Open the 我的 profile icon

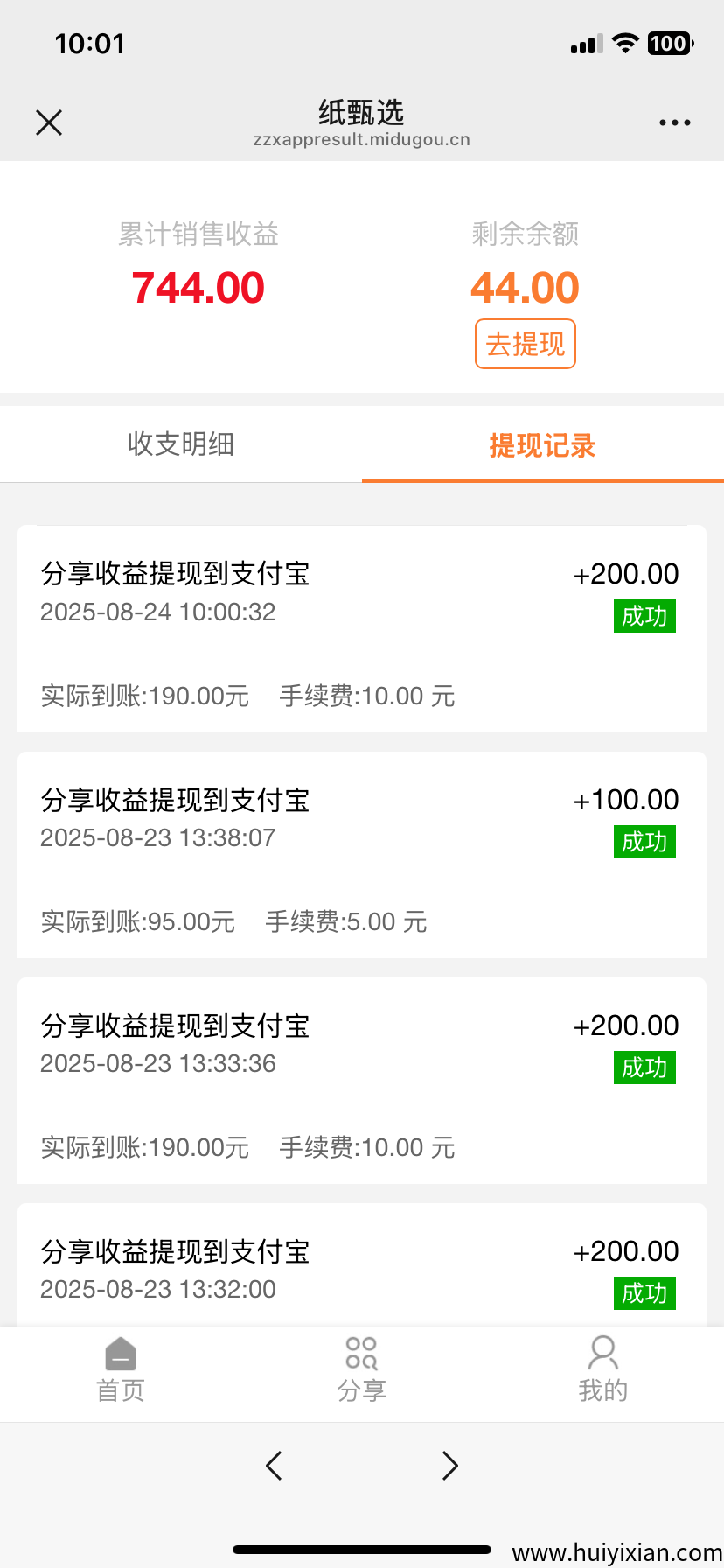(602, 1368)
